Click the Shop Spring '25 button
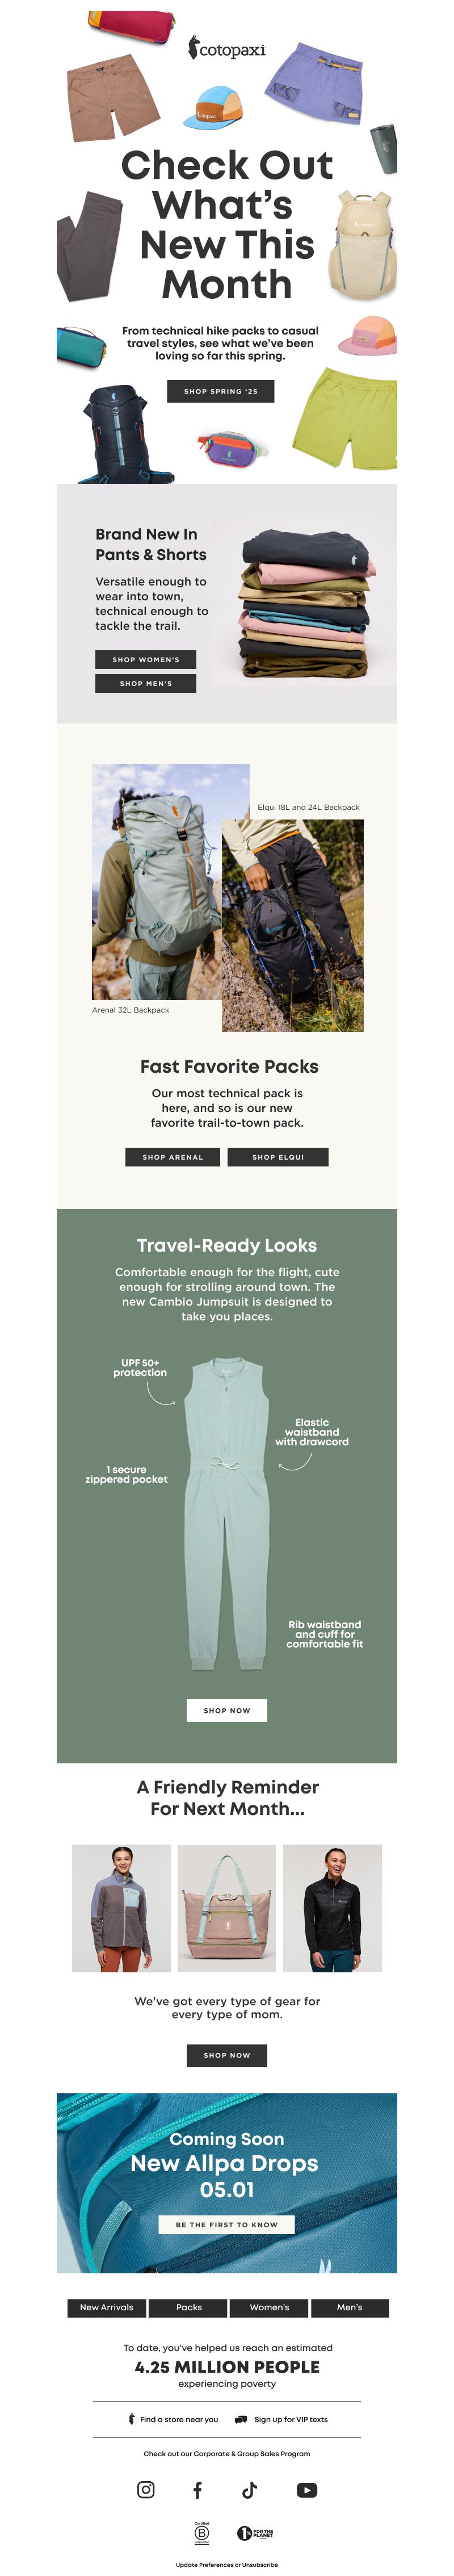The image size is (454, 2576). pos(220,391)
